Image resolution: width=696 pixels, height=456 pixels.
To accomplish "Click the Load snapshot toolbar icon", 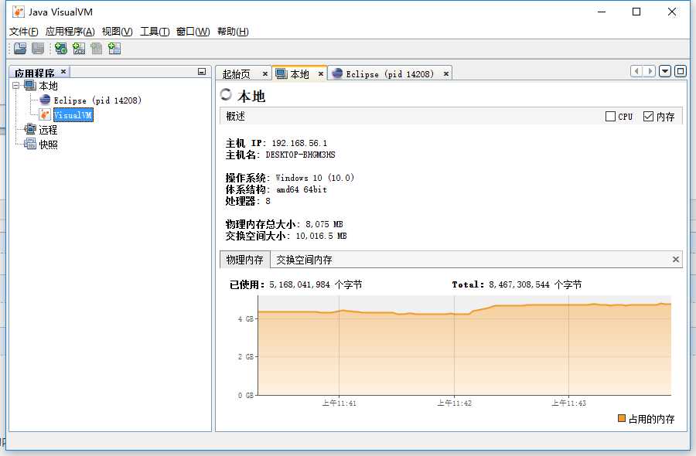I will [x=20, y=49].
